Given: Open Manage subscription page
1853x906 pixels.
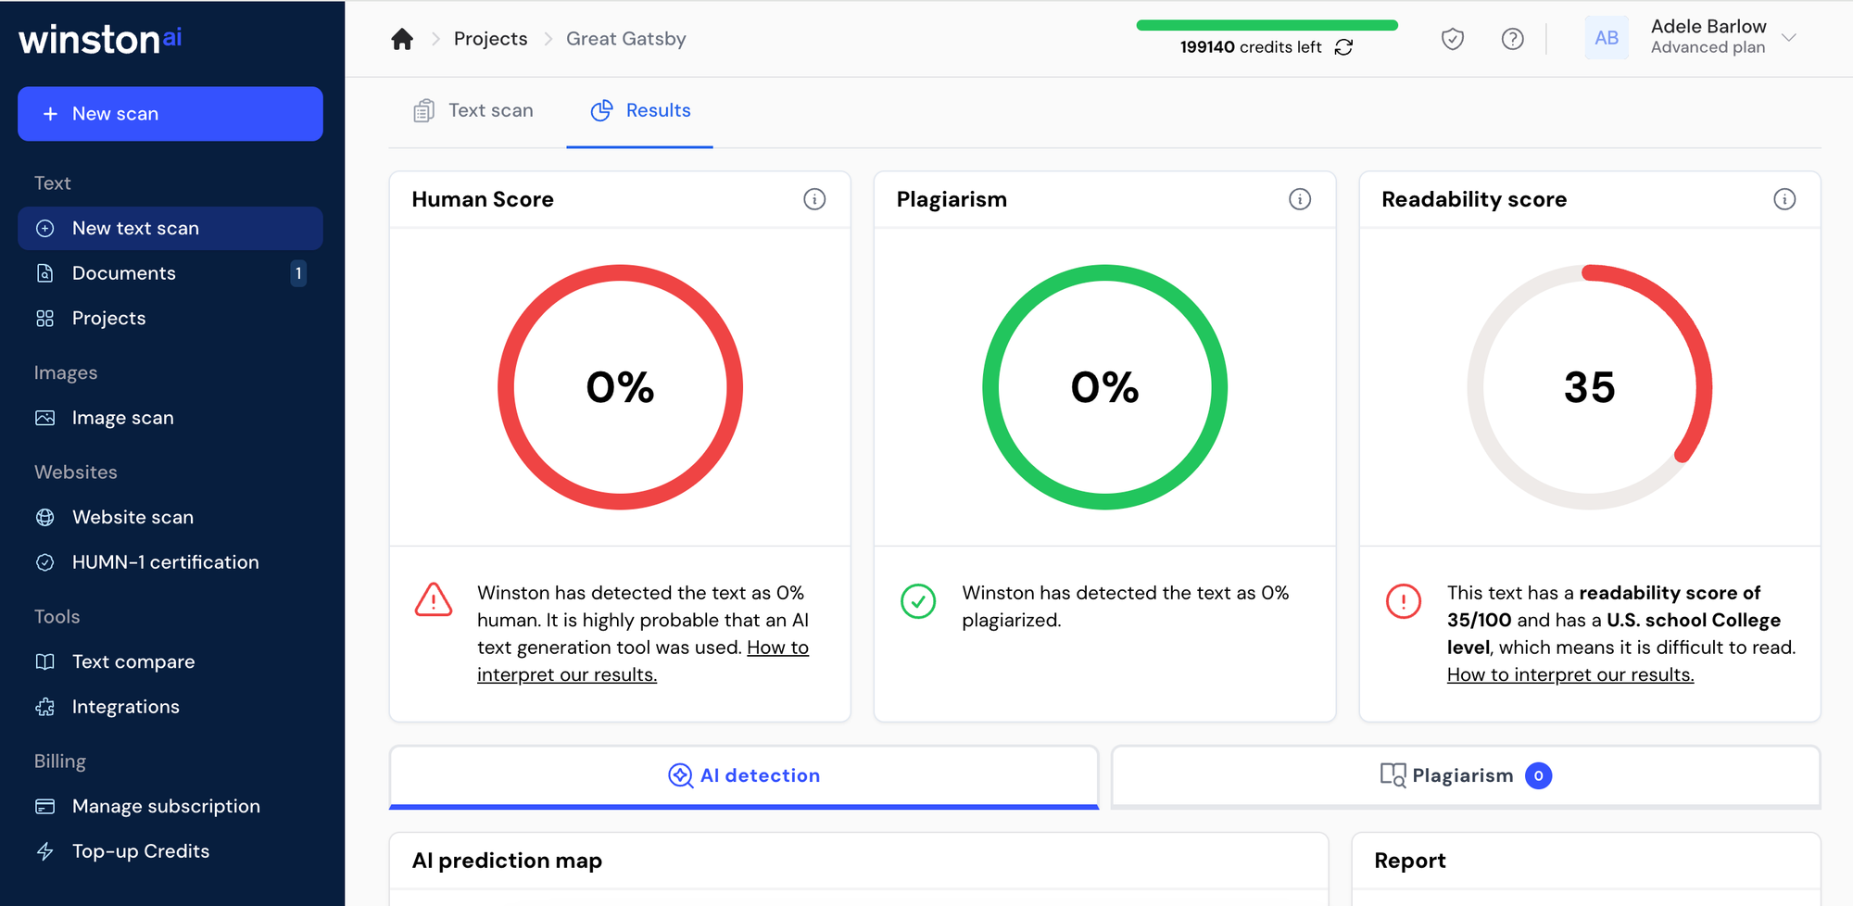Looking at the screenshot, I should [x=170, y=806].
